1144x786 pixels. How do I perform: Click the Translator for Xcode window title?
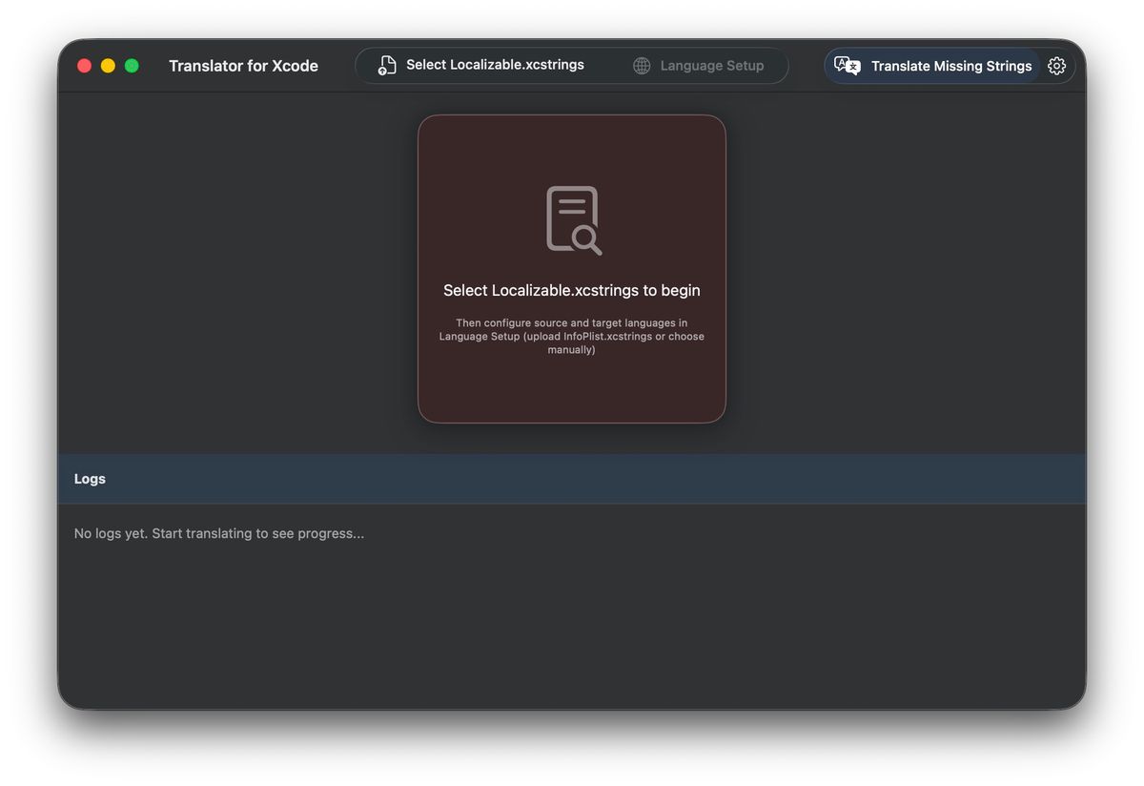[x=244, y=66]
